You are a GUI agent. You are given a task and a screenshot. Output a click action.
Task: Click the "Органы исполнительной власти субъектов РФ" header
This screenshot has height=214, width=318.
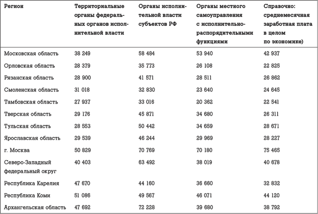(x=162, y=15)
